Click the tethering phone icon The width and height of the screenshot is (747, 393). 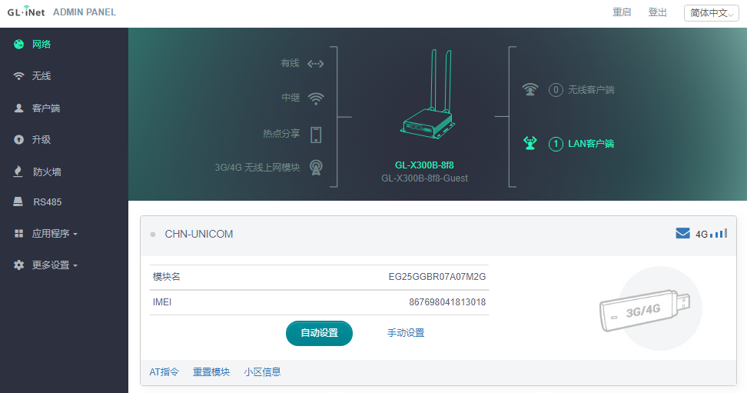316,135
